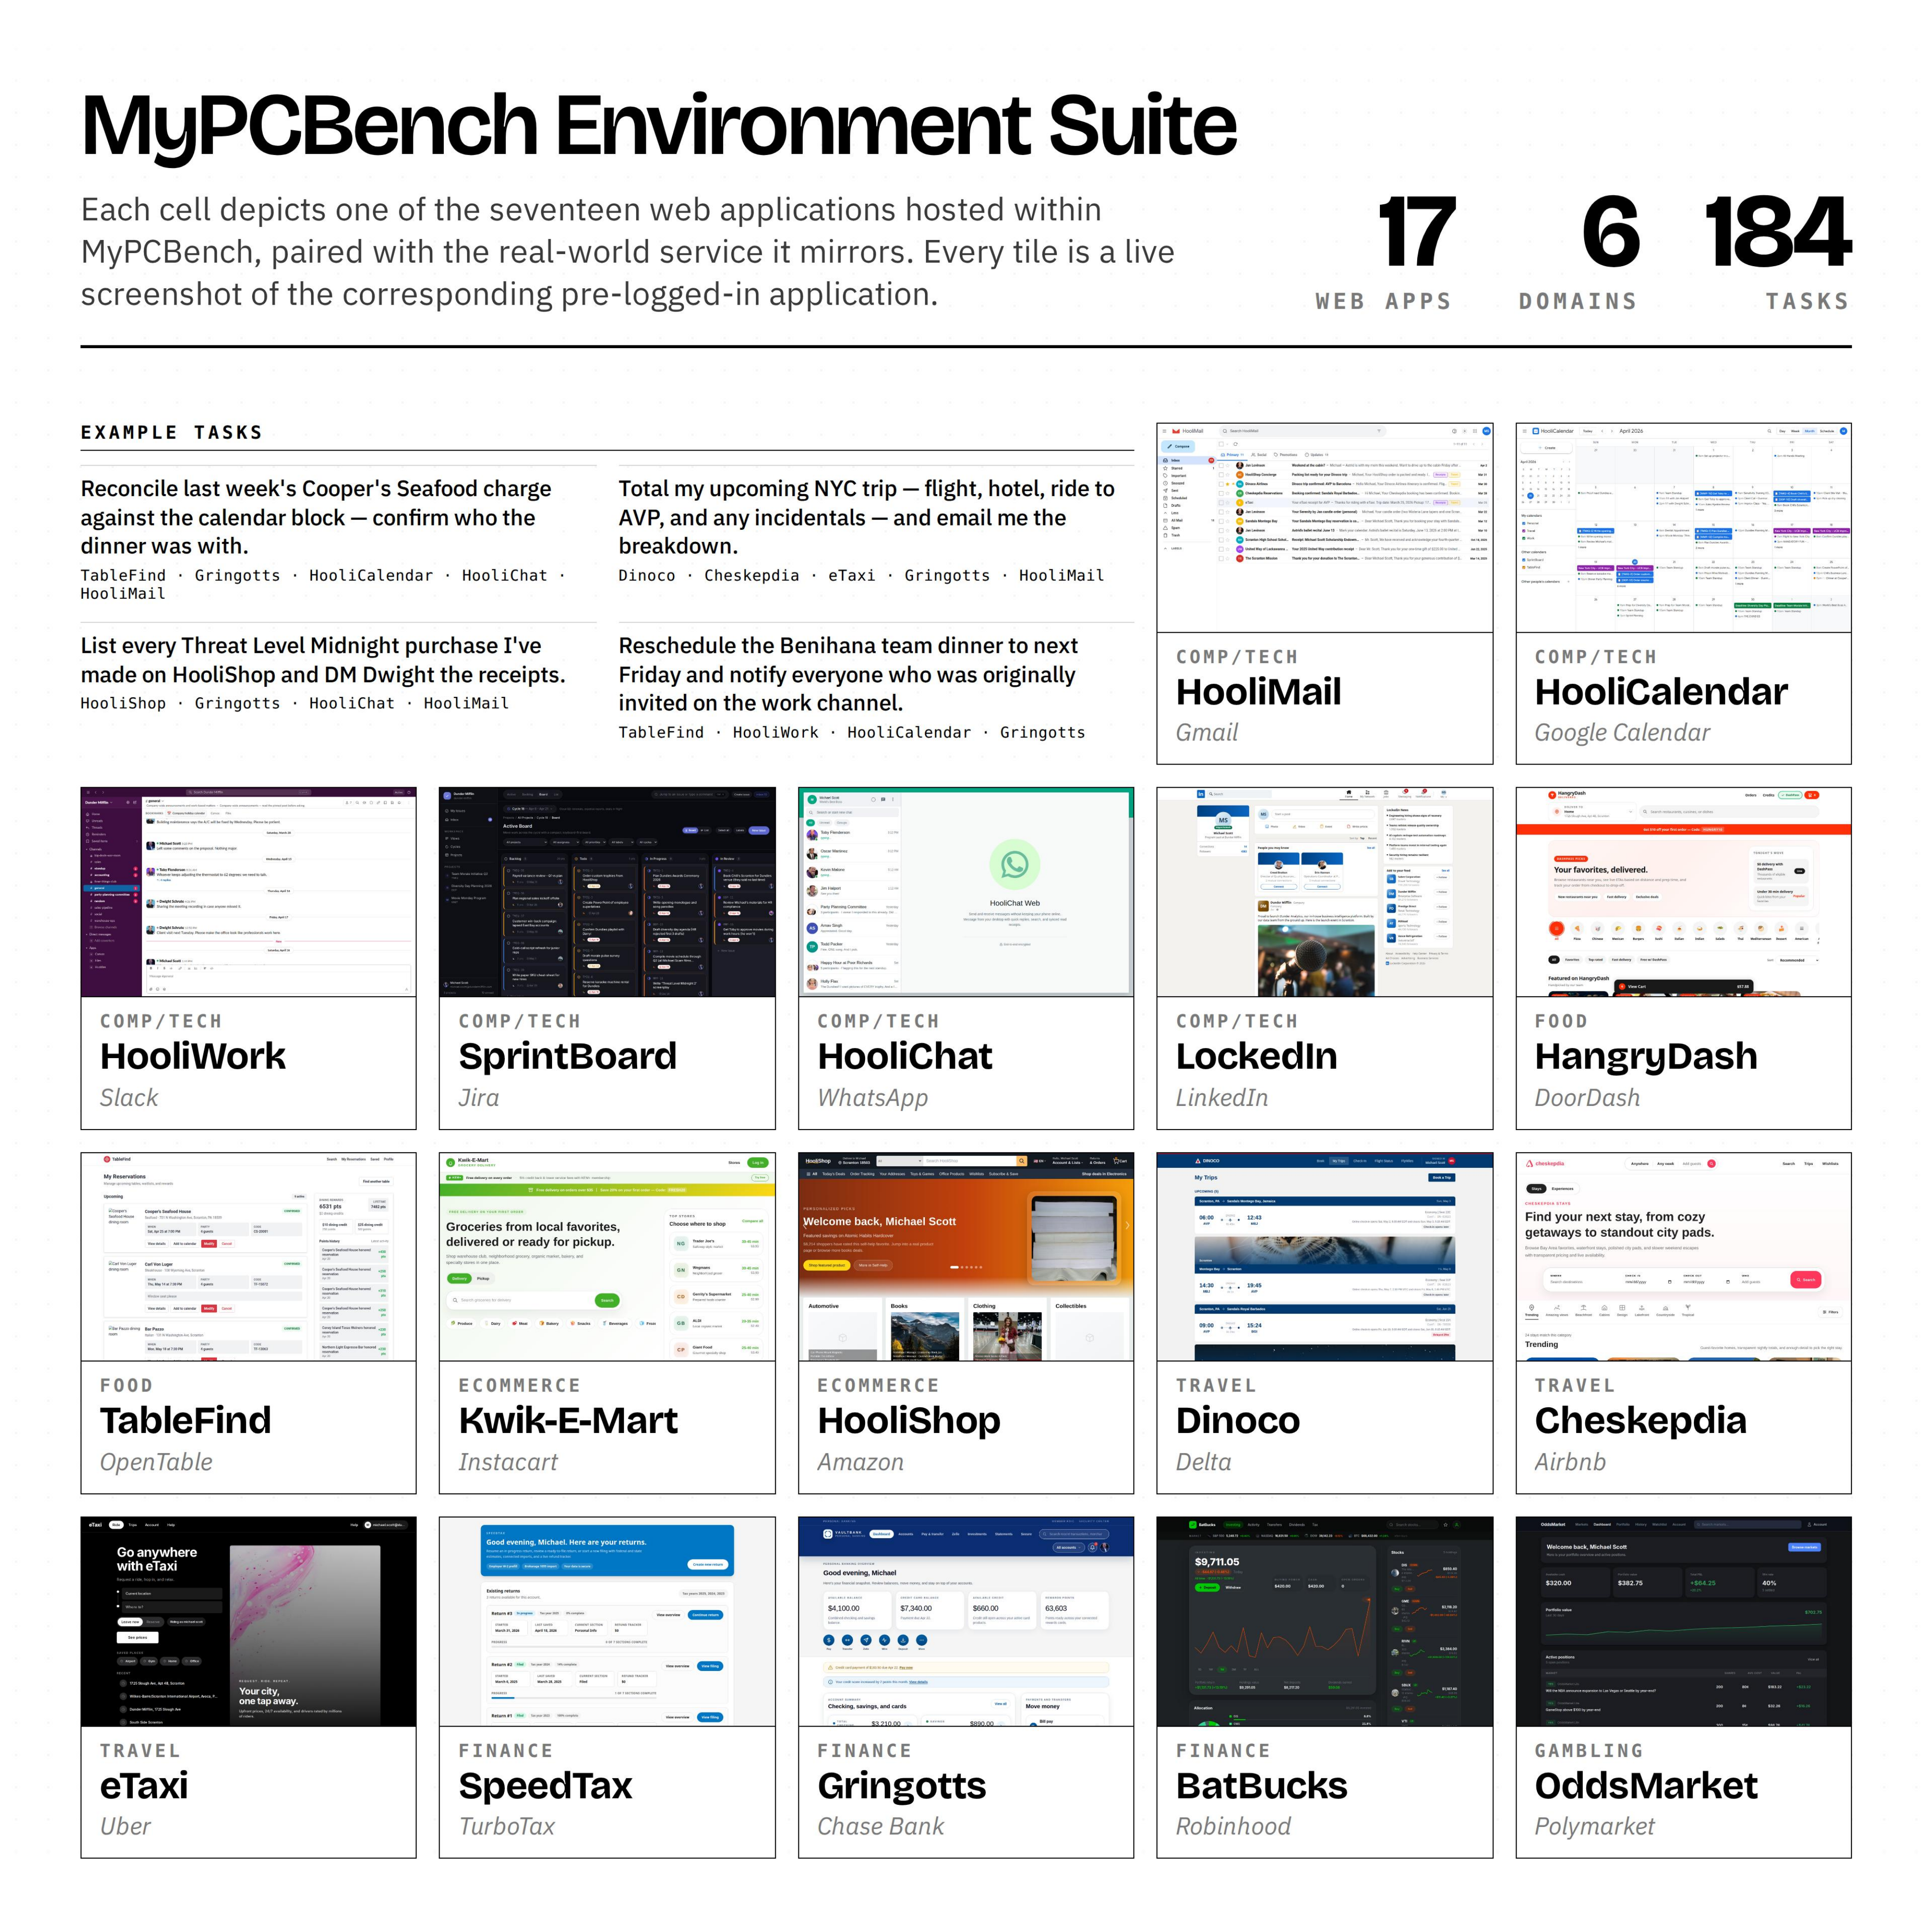The height and width of the screenshot is (1912, 1932).
Task: Click Create new return in SpeedTax
Action: [707, 1564]
